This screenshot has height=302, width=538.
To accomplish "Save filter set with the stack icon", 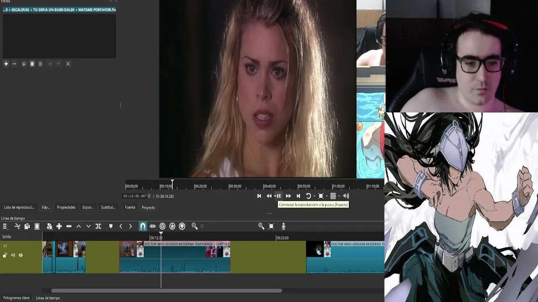I will pos(40,64).
